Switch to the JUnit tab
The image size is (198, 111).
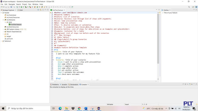[x=20, y=10]
